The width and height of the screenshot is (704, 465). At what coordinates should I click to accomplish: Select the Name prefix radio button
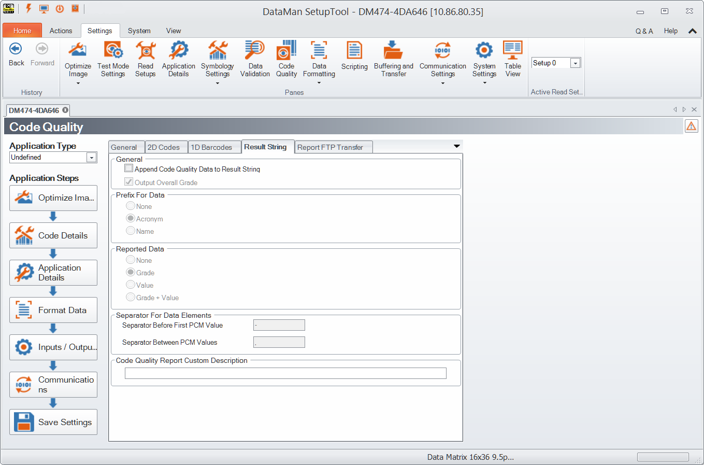(131, 231)
